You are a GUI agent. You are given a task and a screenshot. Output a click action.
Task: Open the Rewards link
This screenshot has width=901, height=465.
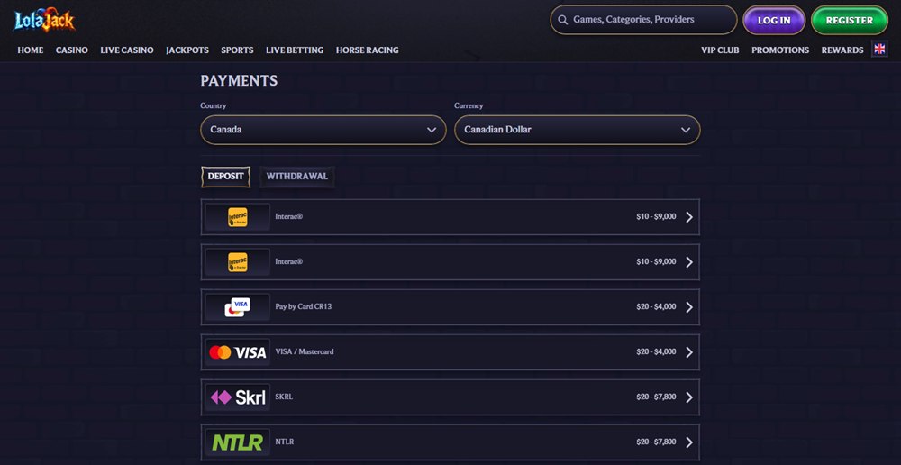tap(842, 50)
